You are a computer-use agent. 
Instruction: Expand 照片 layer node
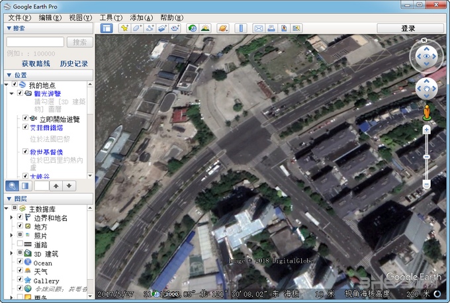point(11,236)
